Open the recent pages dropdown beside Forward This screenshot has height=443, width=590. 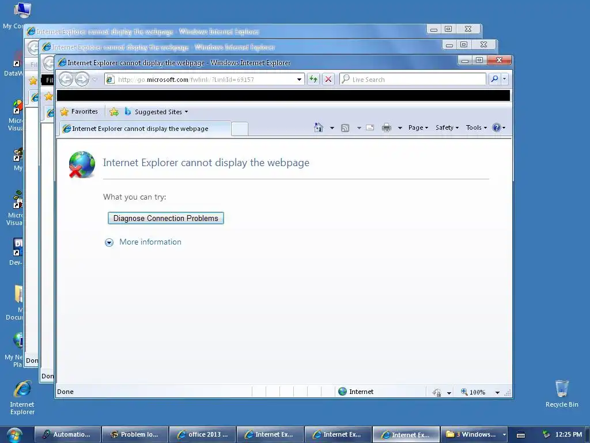coord(95,80)
